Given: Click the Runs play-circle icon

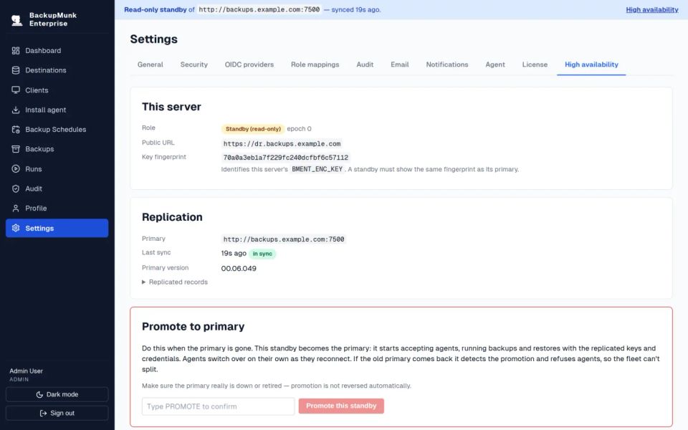Looking at the screenshot, I should pyautogui.click(x=16, y=169).
